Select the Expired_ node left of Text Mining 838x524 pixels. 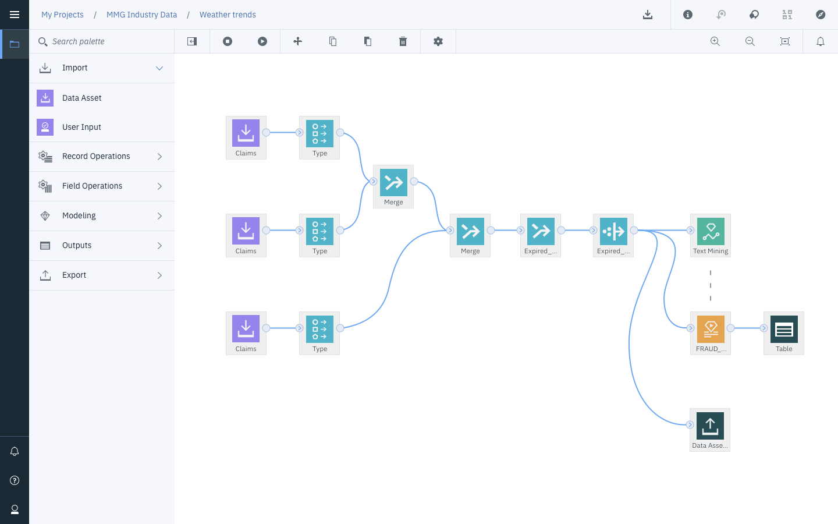click(x=613, y=235)
